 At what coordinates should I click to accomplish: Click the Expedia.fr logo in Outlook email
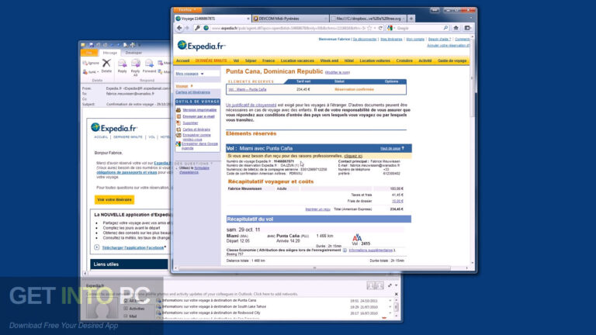click(x=114, y=128)
